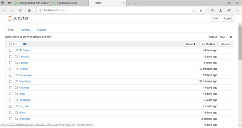This screenshot has width=242, height=128.
Task: Open the Clusters tab
Action: (42, 30)
